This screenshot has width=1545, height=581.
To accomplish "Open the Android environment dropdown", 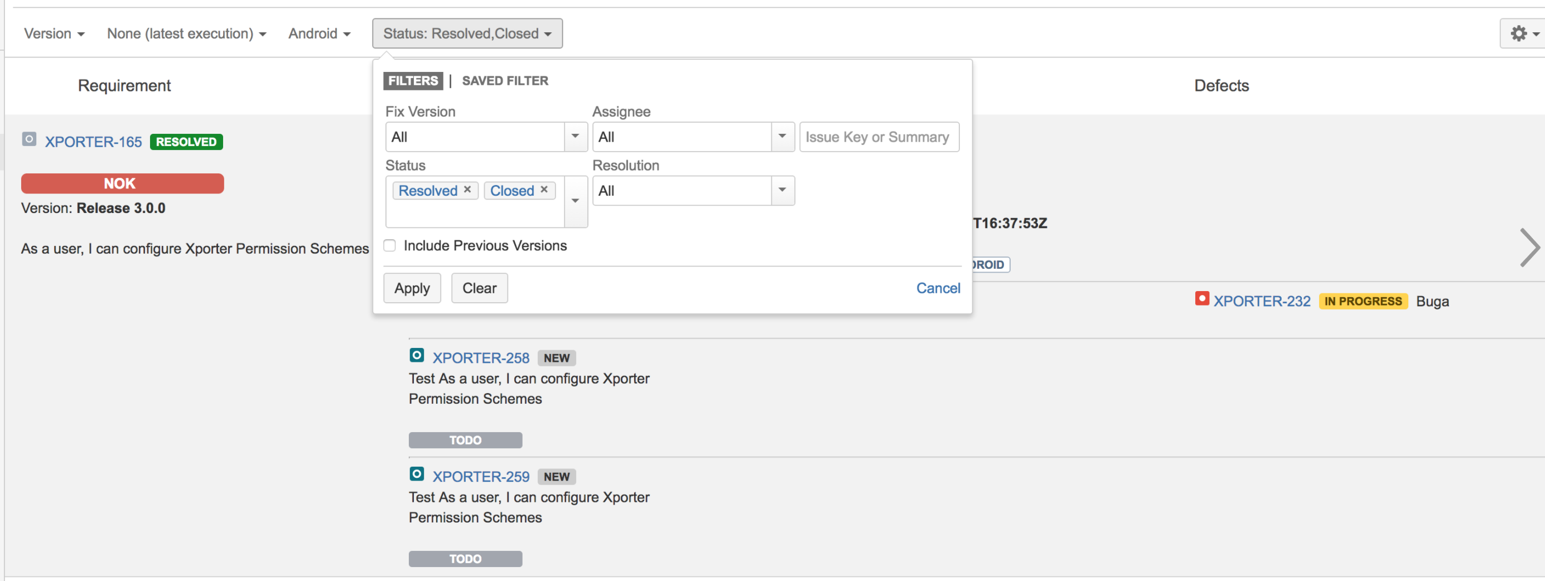I will tap(319, 33).
